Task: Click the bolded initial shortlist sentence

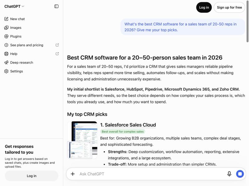Action: 153,89
